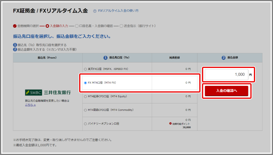Choose the MT4証券CFD口座 (MT4 Equity) option
The image size is (273, 155).
(85, 96)
